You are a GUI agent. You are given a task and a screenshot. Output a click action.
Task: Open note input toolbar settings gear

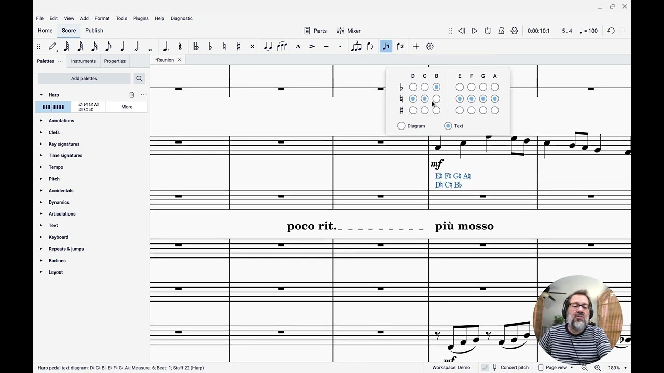point(430,46)
